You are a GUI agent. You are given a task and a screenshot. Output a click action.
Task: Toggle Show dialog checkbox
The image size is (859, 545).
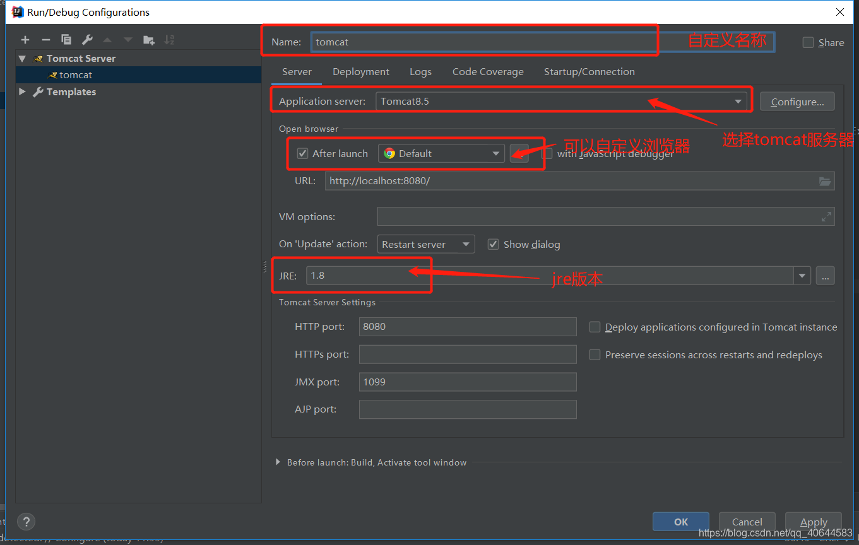pos(494,244)
